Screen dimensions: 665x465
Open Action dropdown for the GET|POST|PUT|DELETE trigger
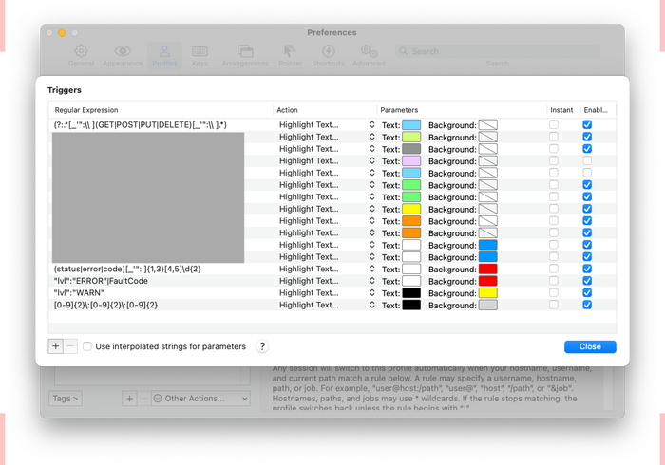pos(327,124)
